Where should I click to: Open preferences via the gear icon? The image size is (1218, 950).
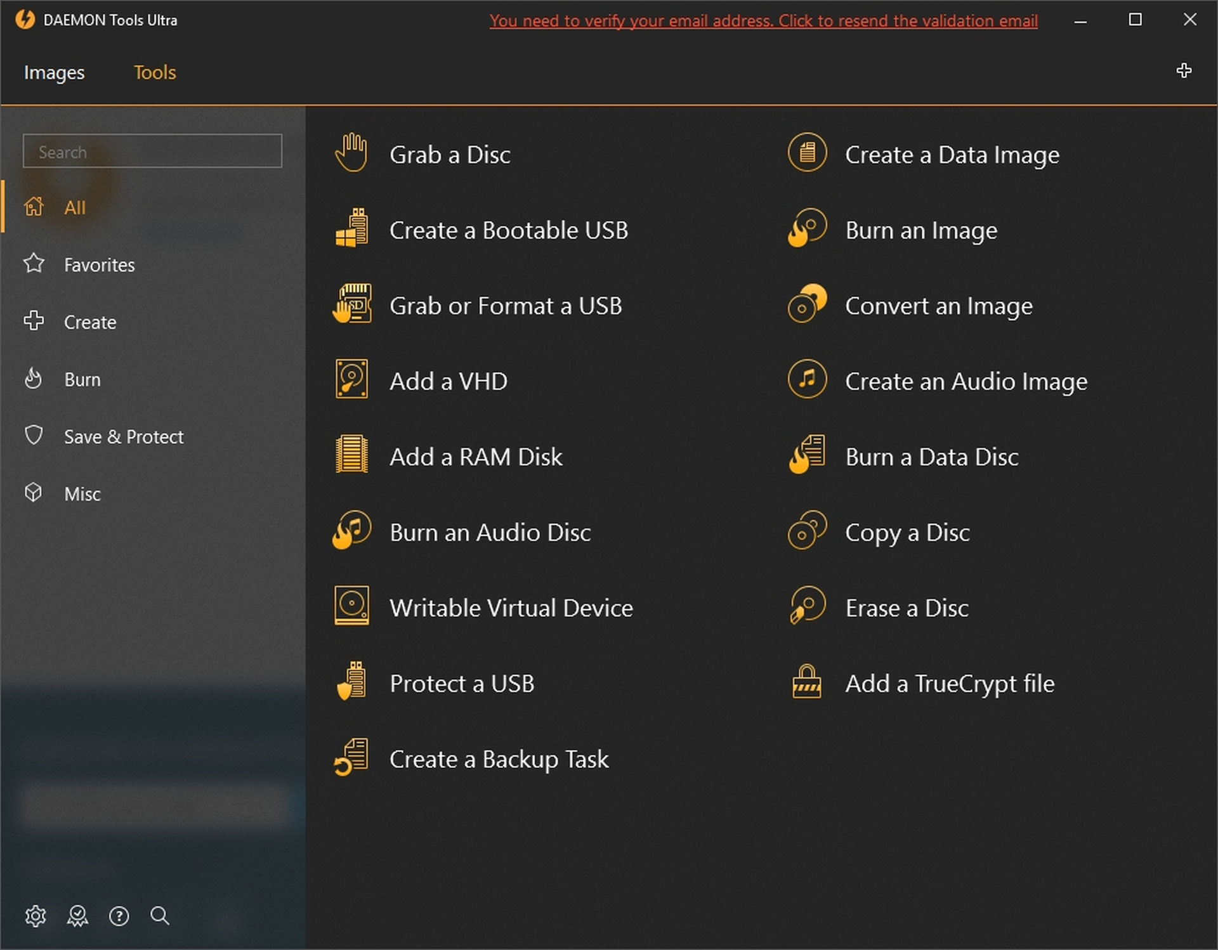[36, 916]
